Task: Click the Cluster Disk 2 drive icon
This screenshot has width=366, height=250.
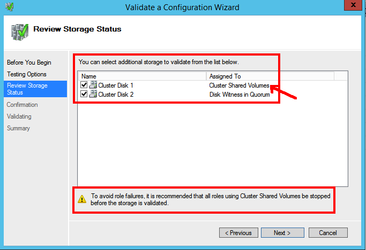Action: point(93,94)
